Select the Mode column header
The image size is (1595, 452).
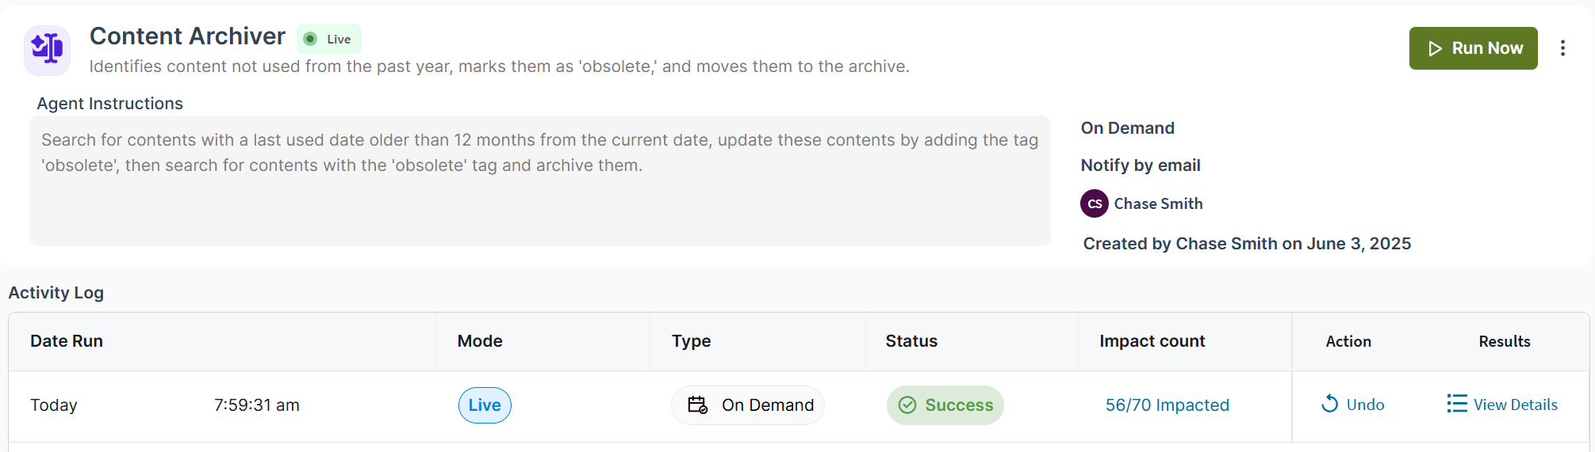tap(480, 341)
